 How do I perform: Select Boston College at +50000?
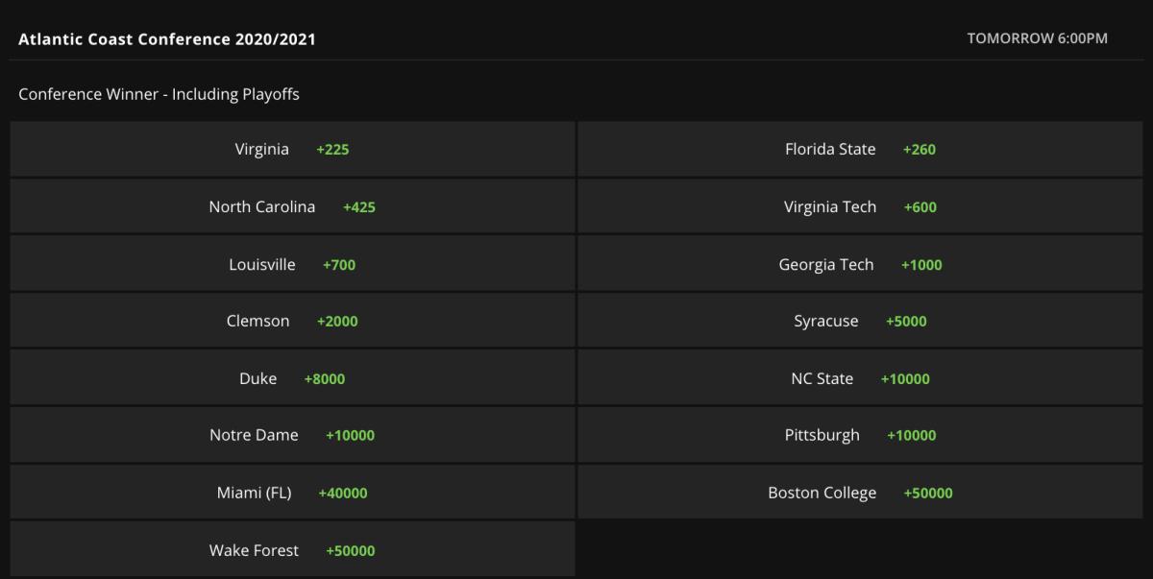click(x=865, y=493)
